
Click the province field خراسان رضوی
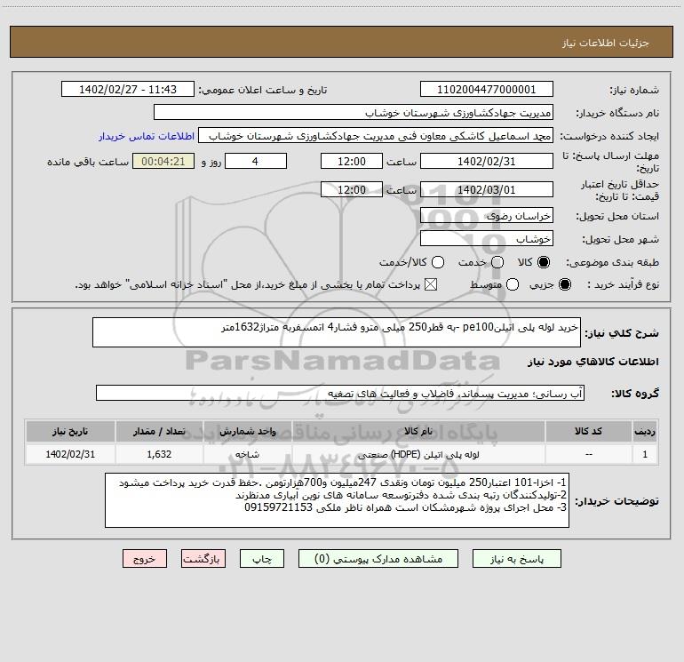tap(487, 216)
